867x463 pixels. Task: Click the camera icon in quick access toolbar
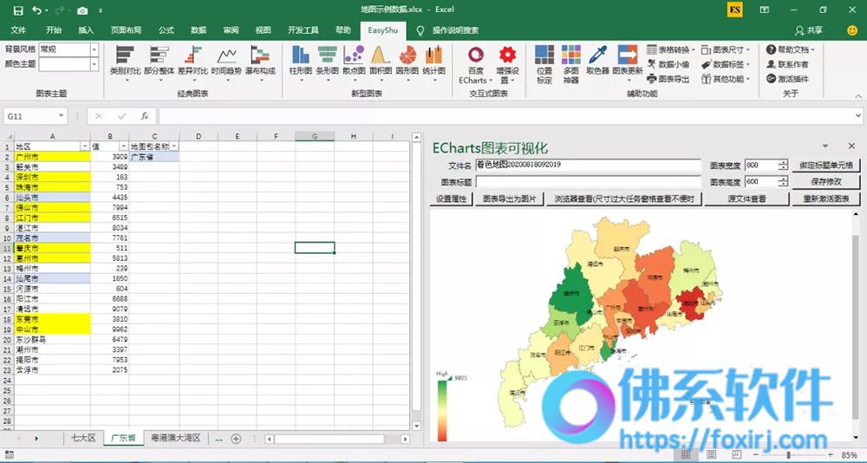81,10
